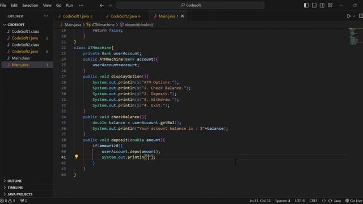Image resolution: width=363 pixels, height=204 pixels.
Task: Click Ln 41, Col 33 status
Action: coord(260,201)
